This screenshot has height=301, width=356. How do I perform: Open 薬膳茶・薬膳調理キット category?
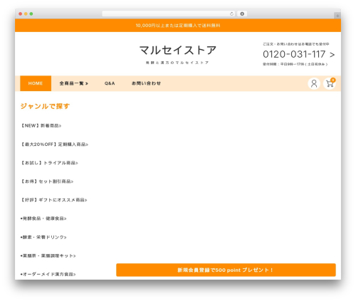pos(48,255)
